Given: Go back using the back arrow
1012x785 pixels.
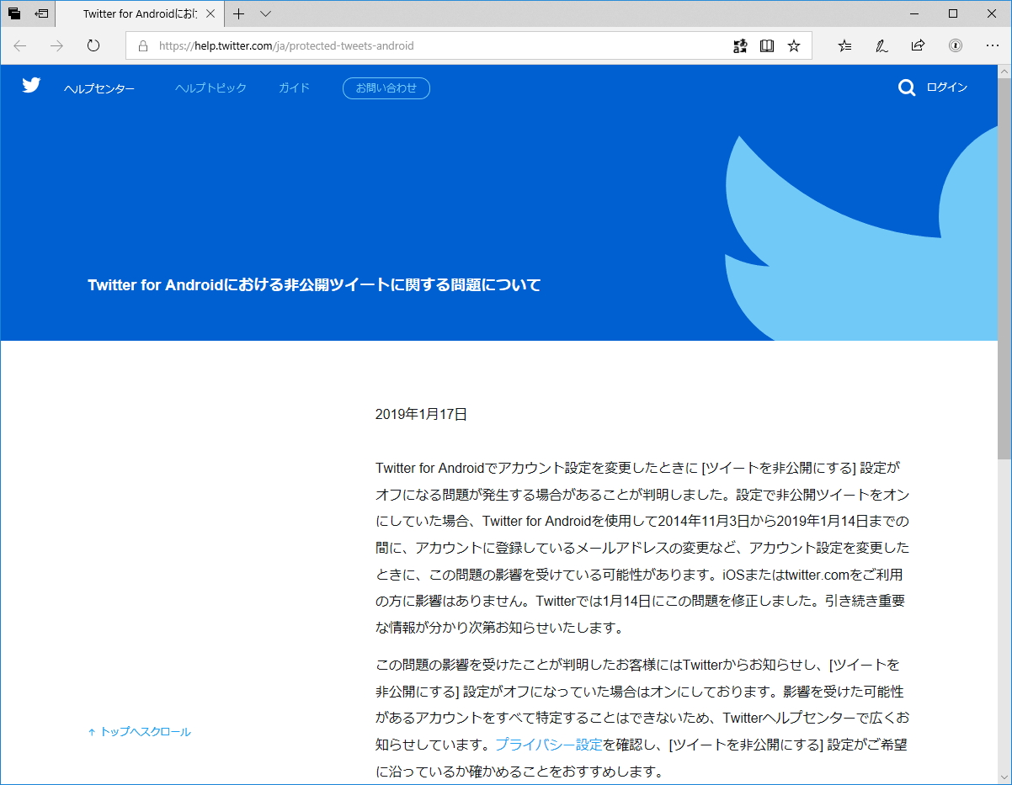Looking at the screenshot, I should (x=19, y=46).
